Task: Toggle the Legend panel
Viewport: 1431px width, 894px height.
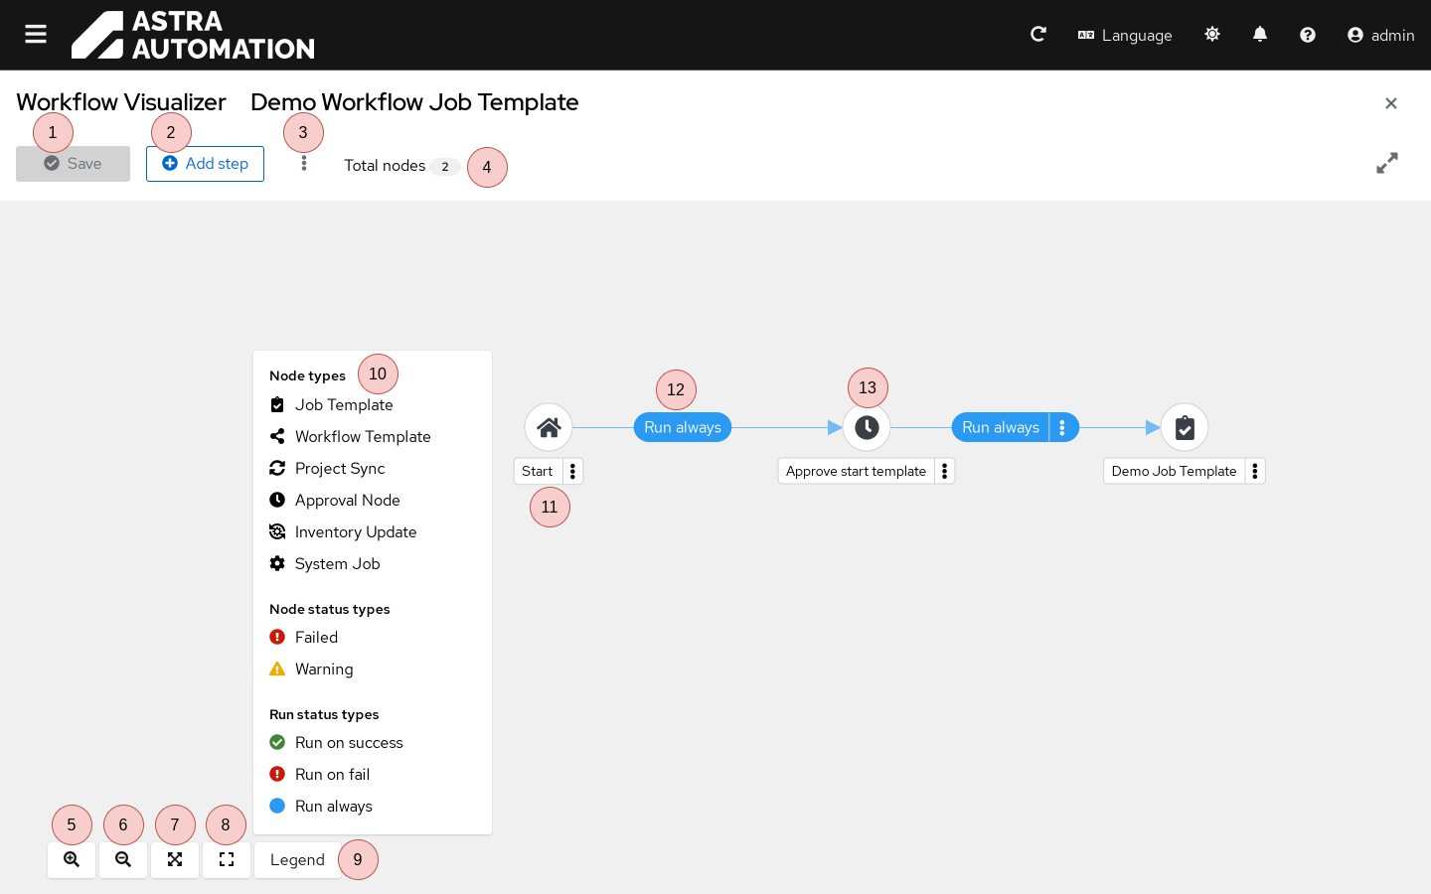Action: coord(297,860)
